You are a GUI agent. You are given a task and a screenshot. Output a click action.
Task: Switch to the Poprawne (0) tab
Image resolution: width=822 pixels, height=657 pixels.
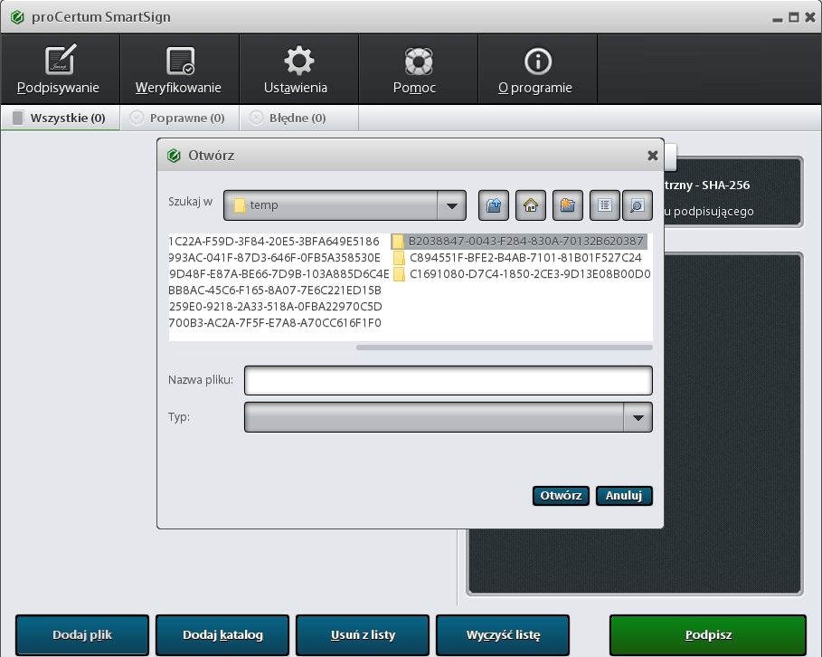click(x=179, y=118)
